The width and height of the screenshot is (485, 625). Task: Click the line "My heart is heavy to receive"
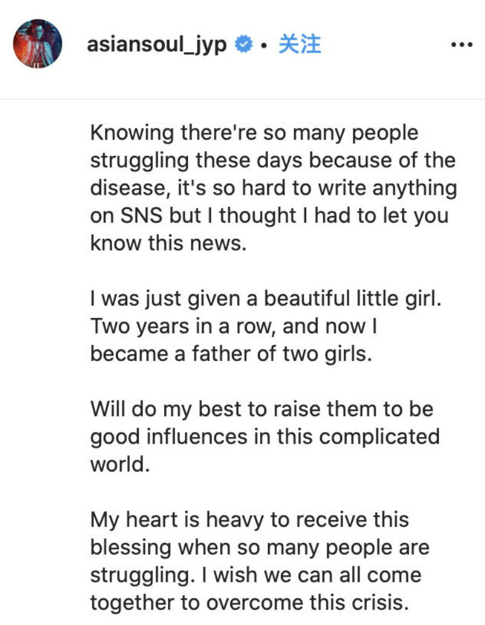point(250,519)
